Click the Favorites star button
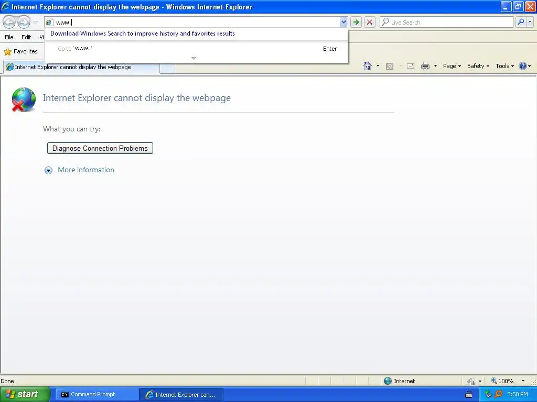This screenshot has width=537, height=402. [20, 51]
